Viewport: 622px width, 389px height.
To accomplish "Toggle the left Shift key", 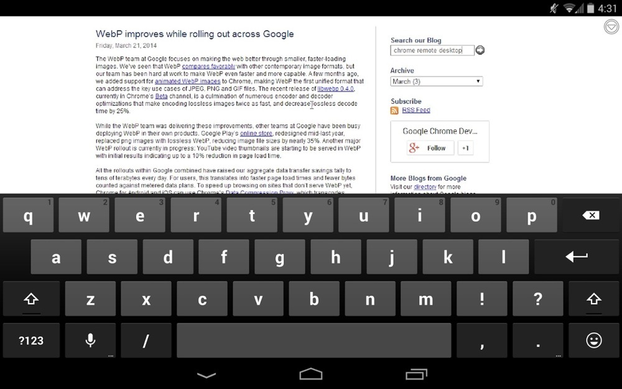I will coord(31,299).
